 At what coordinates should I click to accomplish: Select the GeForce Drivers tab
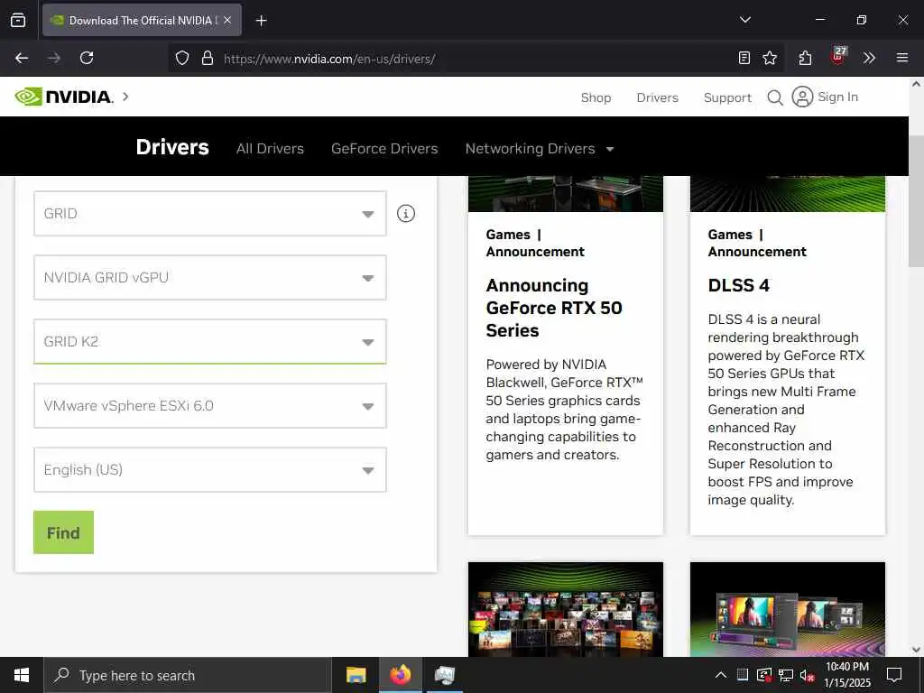point(384,149)
